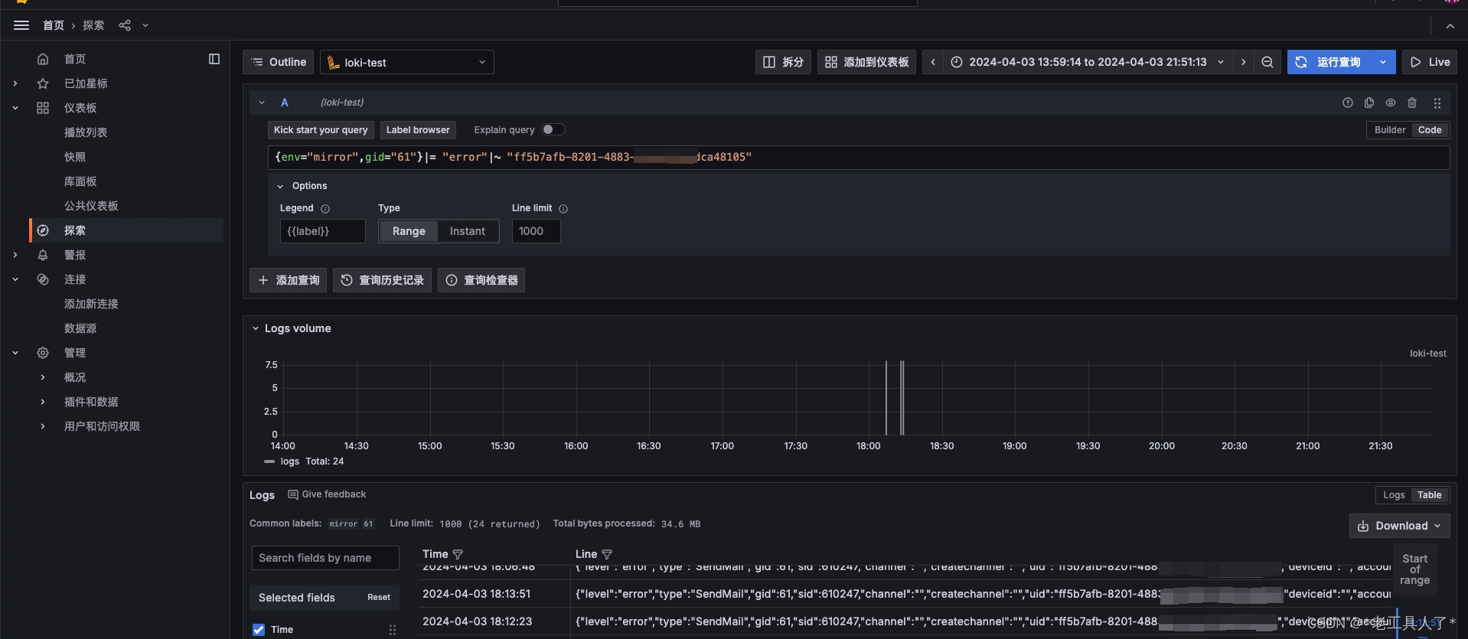This screenshot has height=639, width=1468.
Task: Collapse query row A
Action: [x=262, y=103]
